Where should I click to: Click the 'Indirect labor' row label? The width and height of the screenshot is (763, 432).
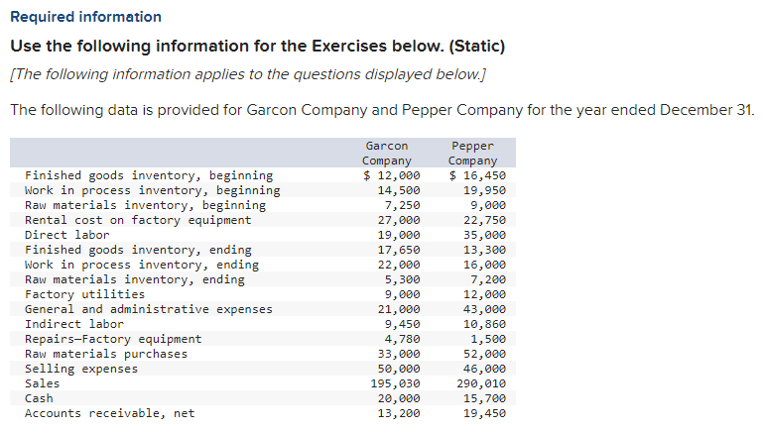74,324
